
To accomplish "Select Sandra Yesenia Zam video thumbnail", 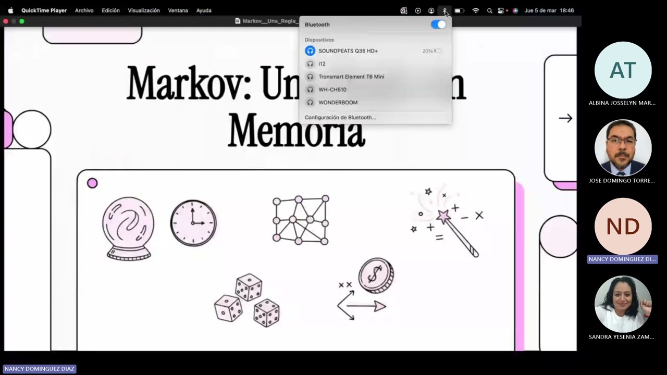I will click(623, 305).
